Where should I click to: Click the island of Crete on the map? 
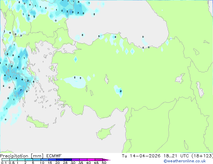tap(37, 122)
